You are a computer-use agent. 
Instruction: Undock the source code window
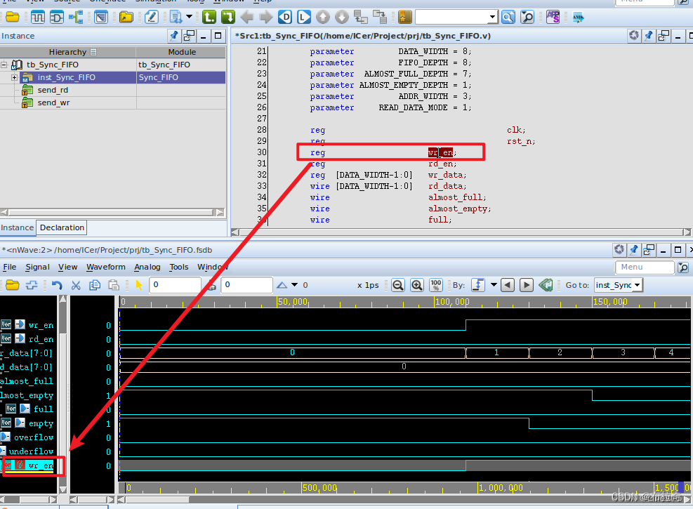664,36
